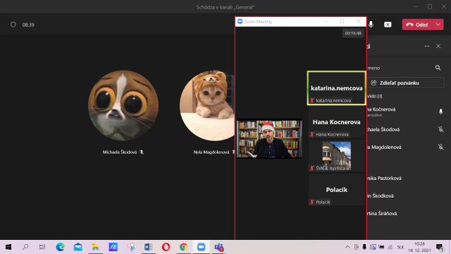Screen dimensions: 451x254
Task: Open the Windows Start menu
Action: [8, 247]
